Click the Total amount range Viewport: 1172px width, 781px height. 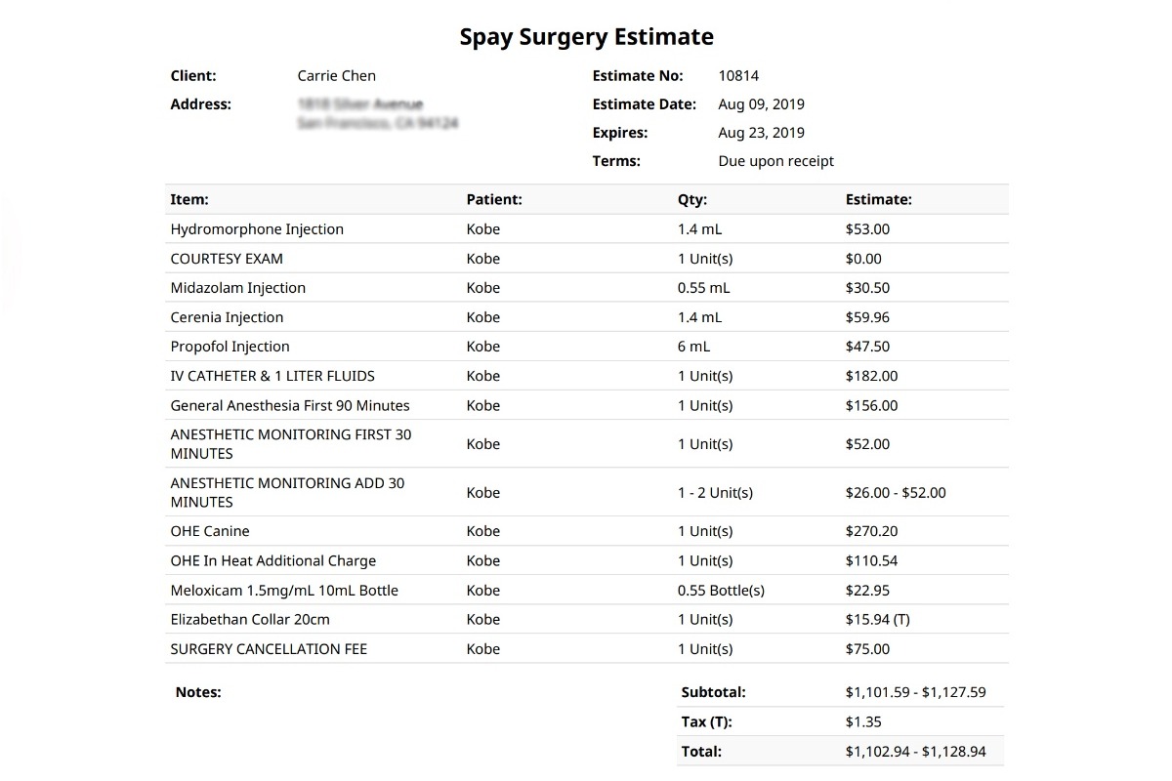[915, 752]
